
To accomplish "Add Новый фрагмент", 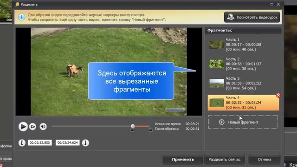I will 243,122.
